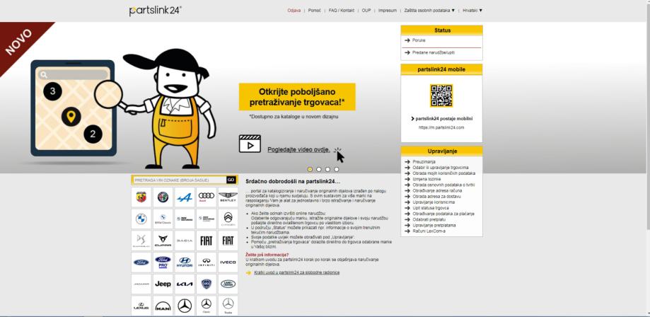Select the Cupra brand logo
650x317 pixels.
pos(163,241)
